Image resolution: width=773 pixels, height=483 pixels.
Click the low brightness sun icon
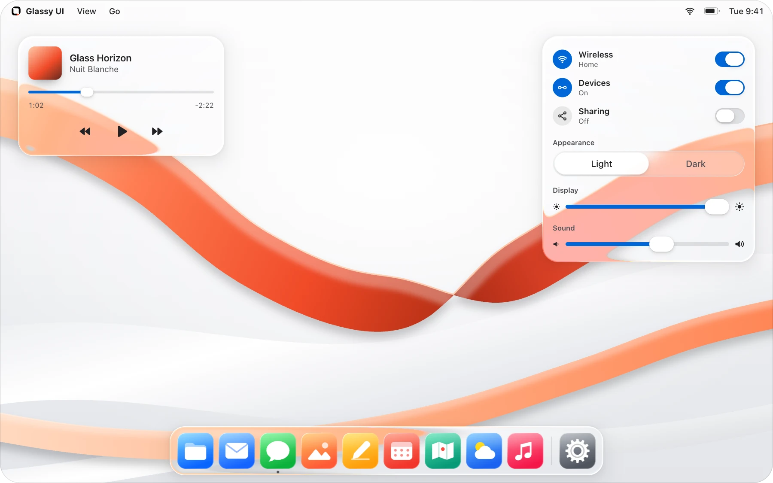[557, 207]
